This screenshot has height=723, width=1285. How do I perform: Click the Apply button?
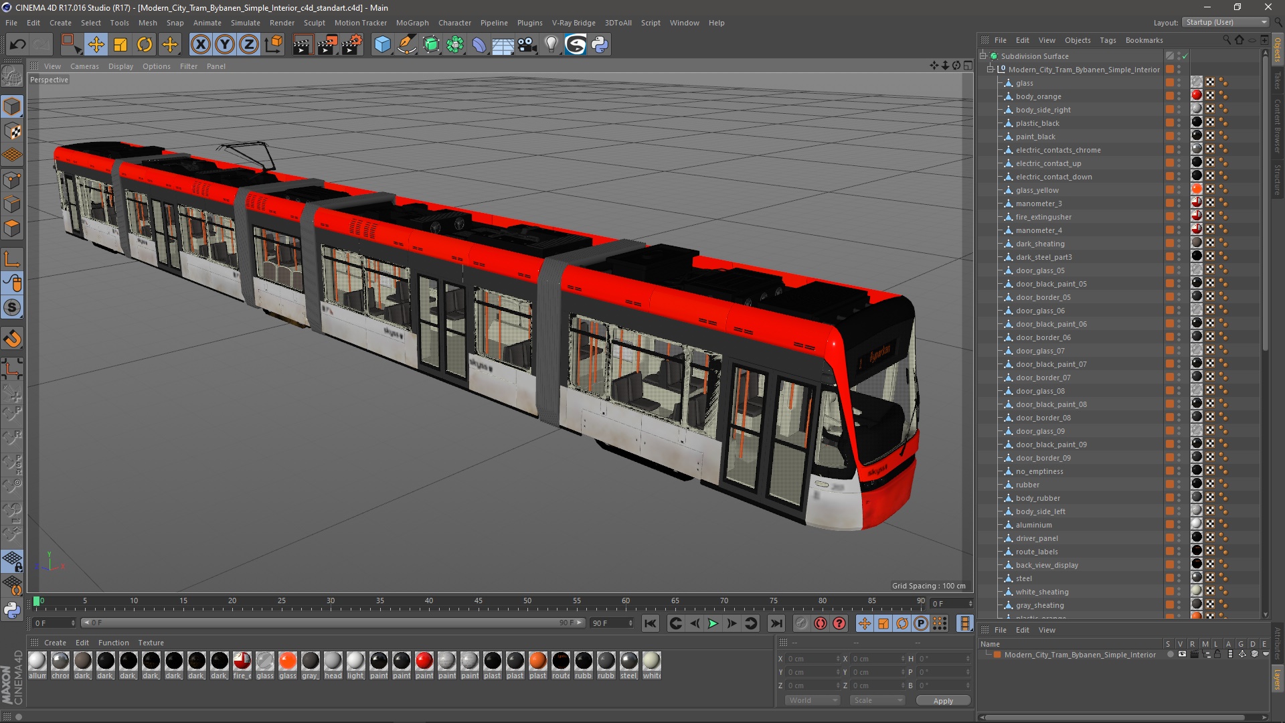pos(942,701)
